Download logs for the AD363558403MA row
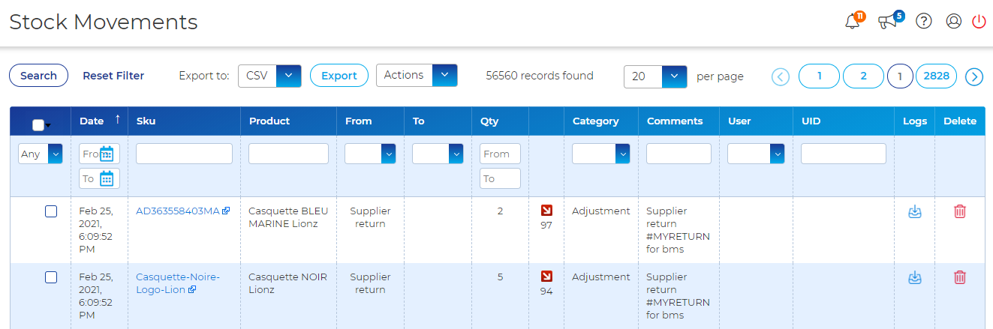993x329 pixels. 914,212
